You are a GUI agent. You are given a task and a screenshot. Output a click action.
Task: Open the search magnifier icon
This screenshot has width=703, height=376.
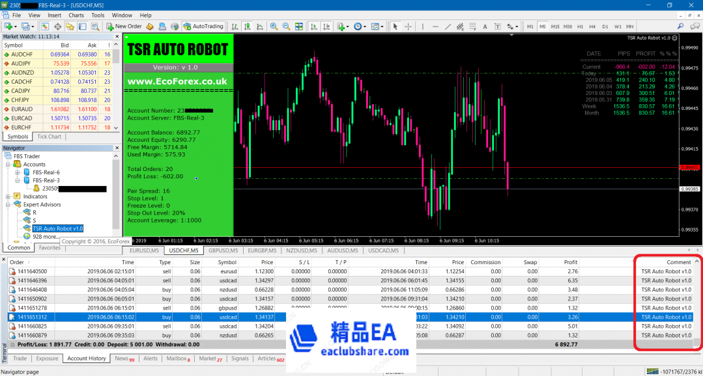pos(681,26)
